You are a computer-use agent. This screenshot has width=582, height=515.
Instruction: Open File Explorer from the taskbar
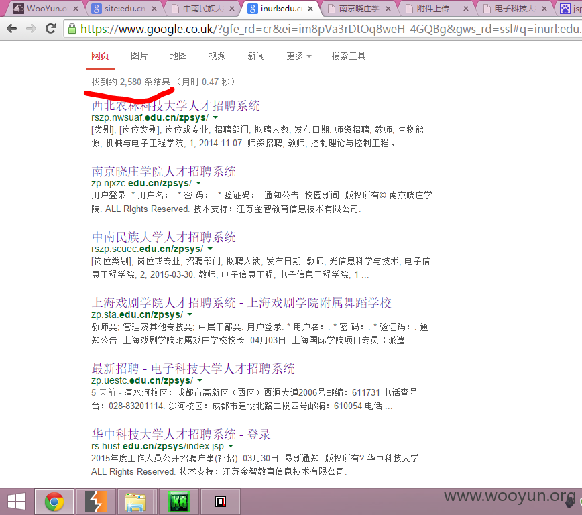135,502
